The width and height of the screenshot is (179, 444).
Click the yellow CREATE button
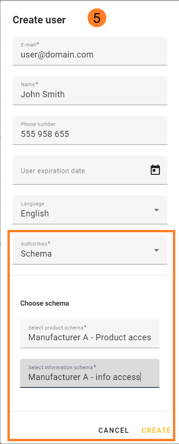pos(156,430)
